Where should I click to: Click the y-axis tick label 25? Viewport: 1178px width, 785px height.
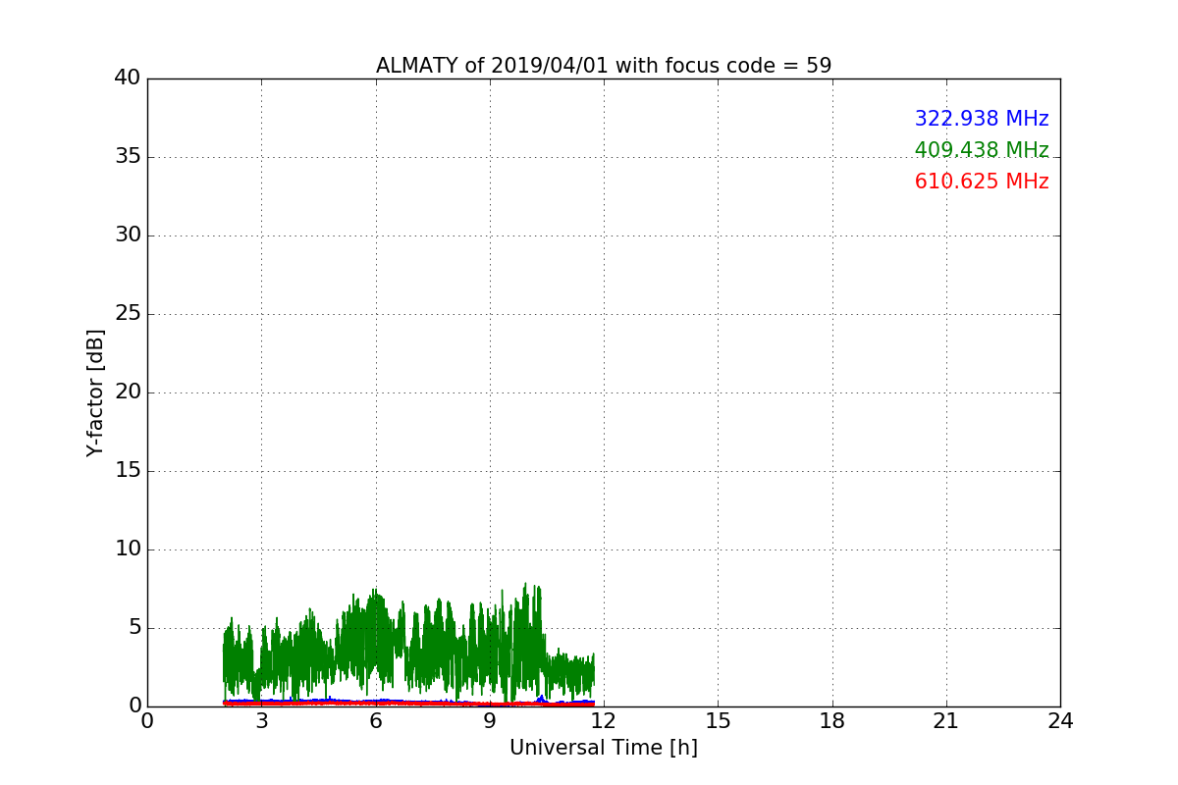pos(128,314)
